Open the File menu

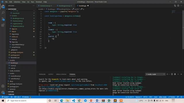click(x=6, y=2)
